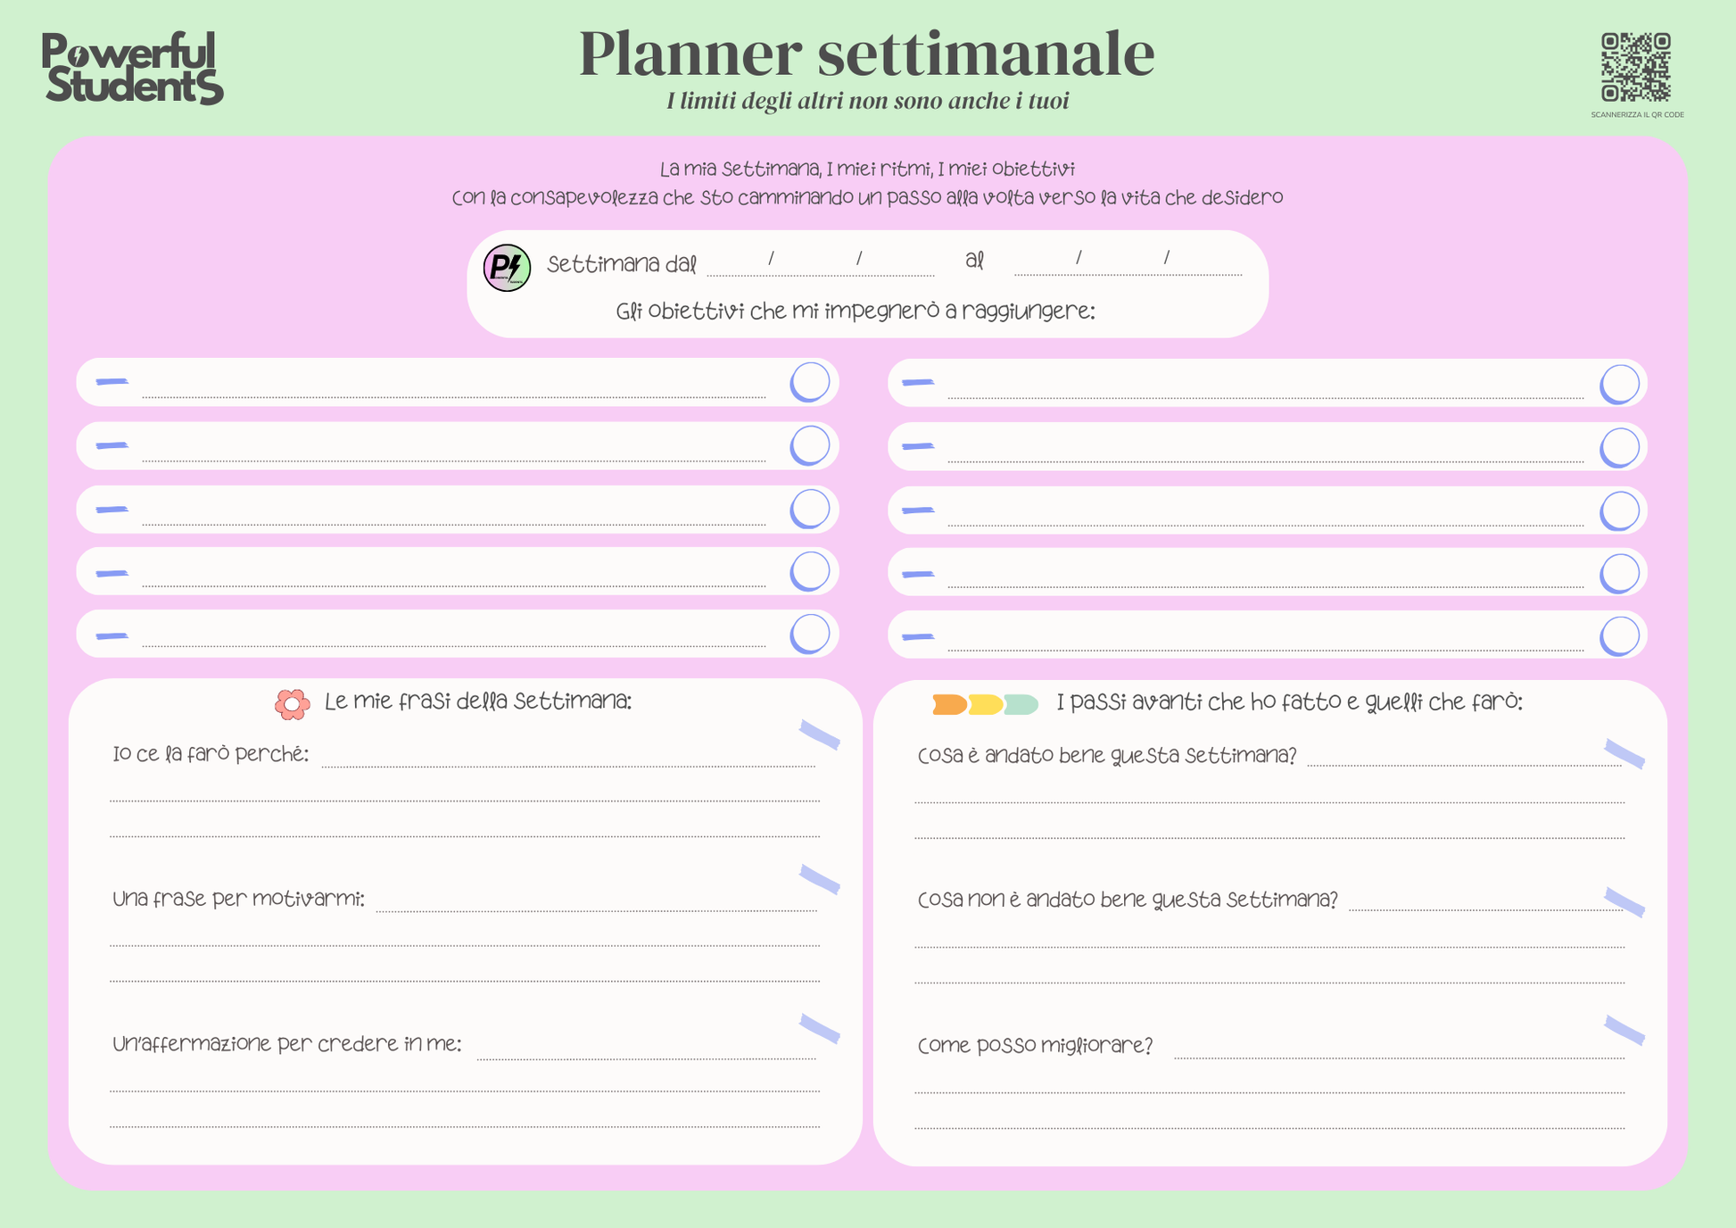This screenshot has height=1228, width=1736.
Task: Click the "Un'affermazione per credere in me:" line
Action: coord(646,1050)
